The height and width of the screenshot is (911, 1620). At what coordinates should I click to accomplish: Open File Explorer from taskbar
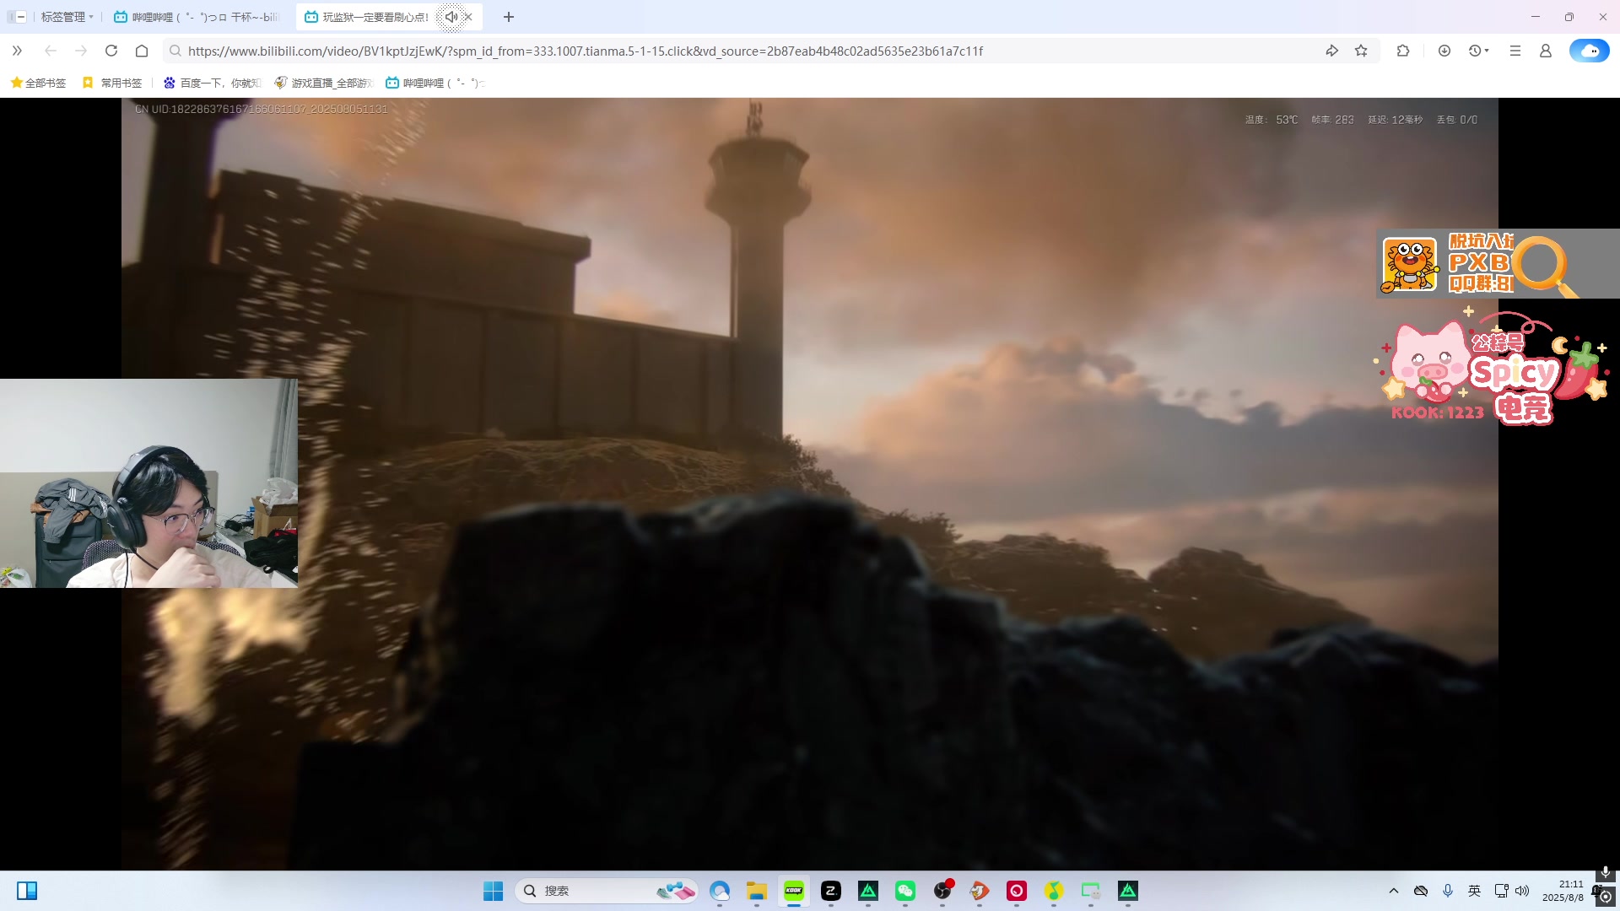(757, 891)
